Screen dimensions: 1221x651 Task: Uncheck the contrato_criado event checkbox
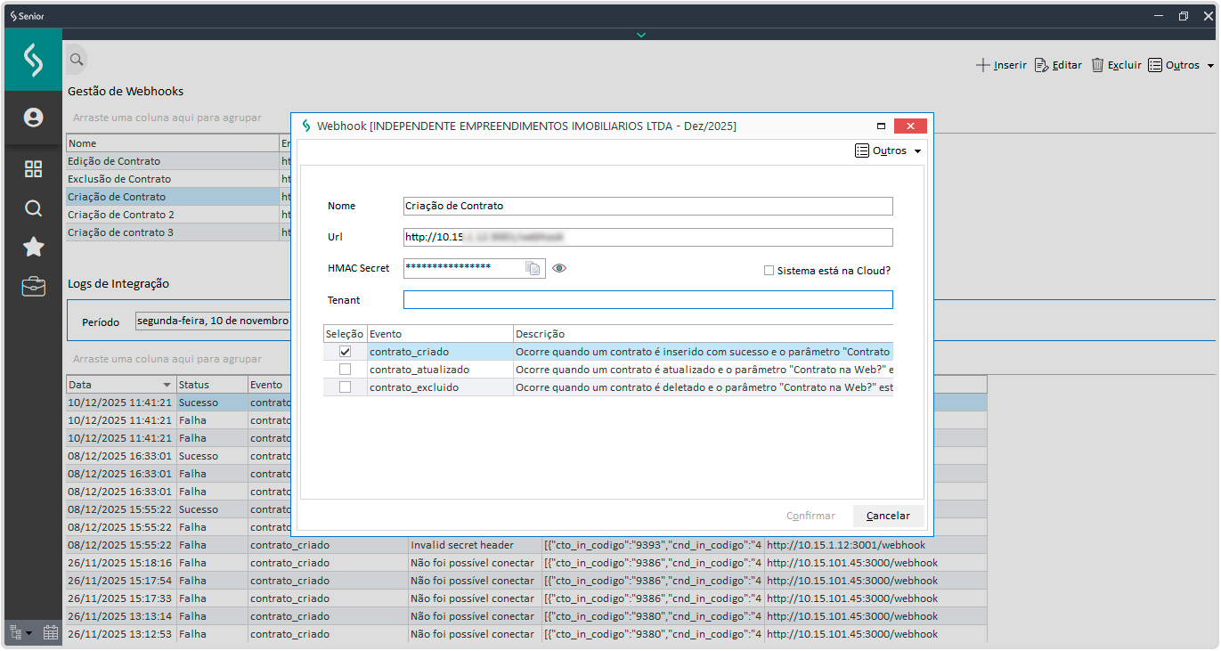(x=345, y=352)
